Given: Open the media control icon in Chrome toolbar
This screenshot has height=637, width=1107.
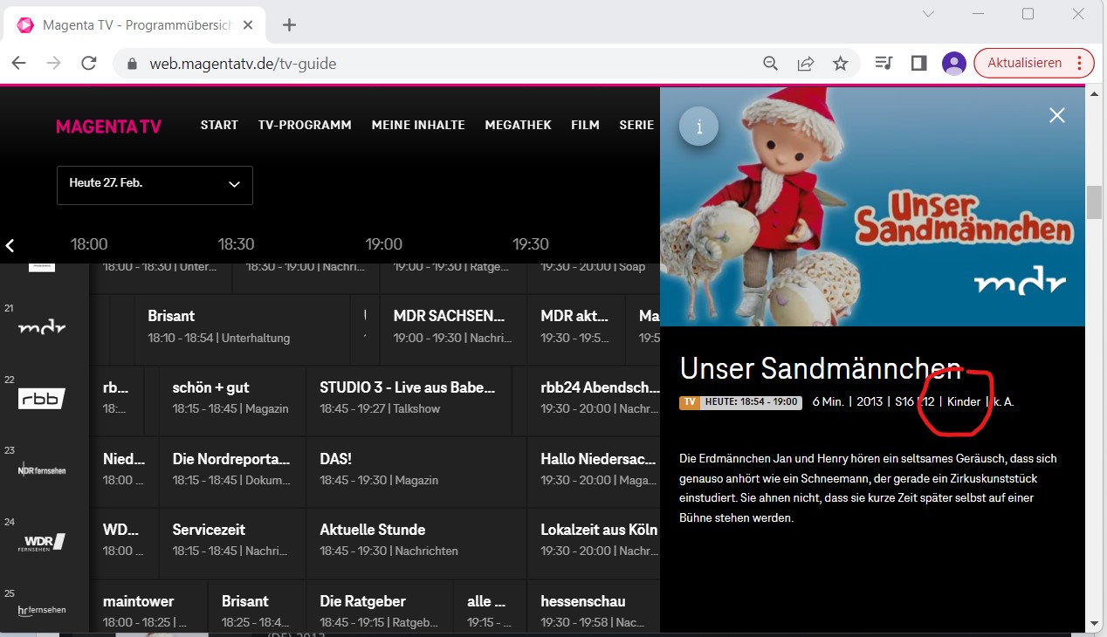Looking at the screenshot, I should 884,63.
